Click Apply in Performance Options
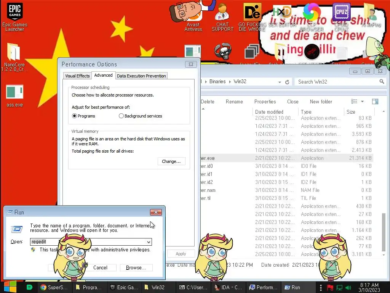 tap(181, 254)
